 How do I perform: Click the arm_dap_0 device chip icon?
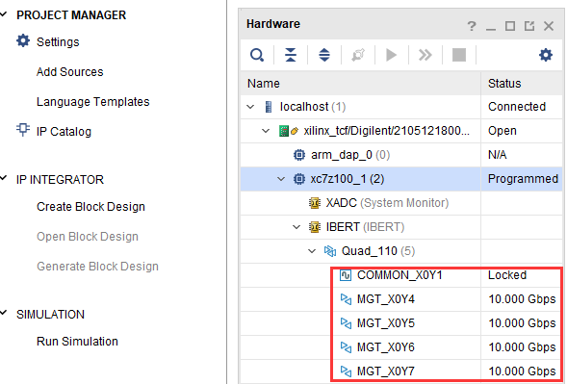point(299,155)
